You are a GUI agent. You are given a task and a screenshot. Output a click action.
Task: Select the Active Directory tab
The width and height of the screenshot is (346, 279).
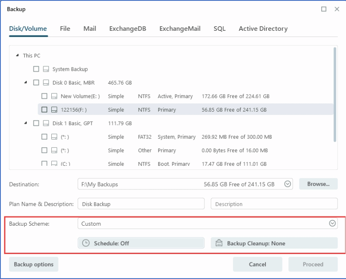(x=263, y=28)
